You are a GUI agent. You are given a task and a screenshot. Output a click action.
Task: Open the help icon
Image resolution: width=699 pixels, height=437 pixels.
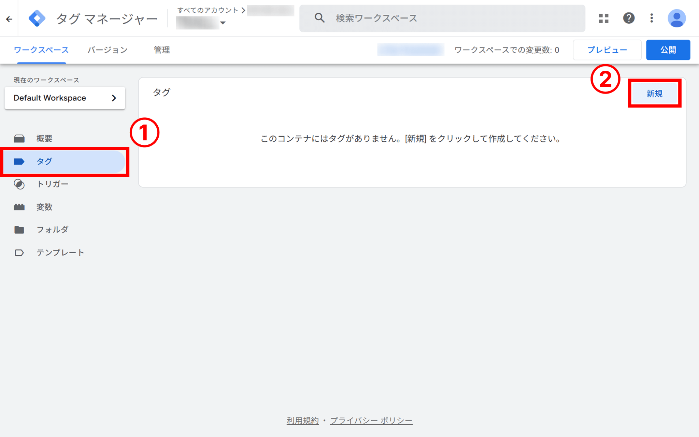[x=629, y=19]
